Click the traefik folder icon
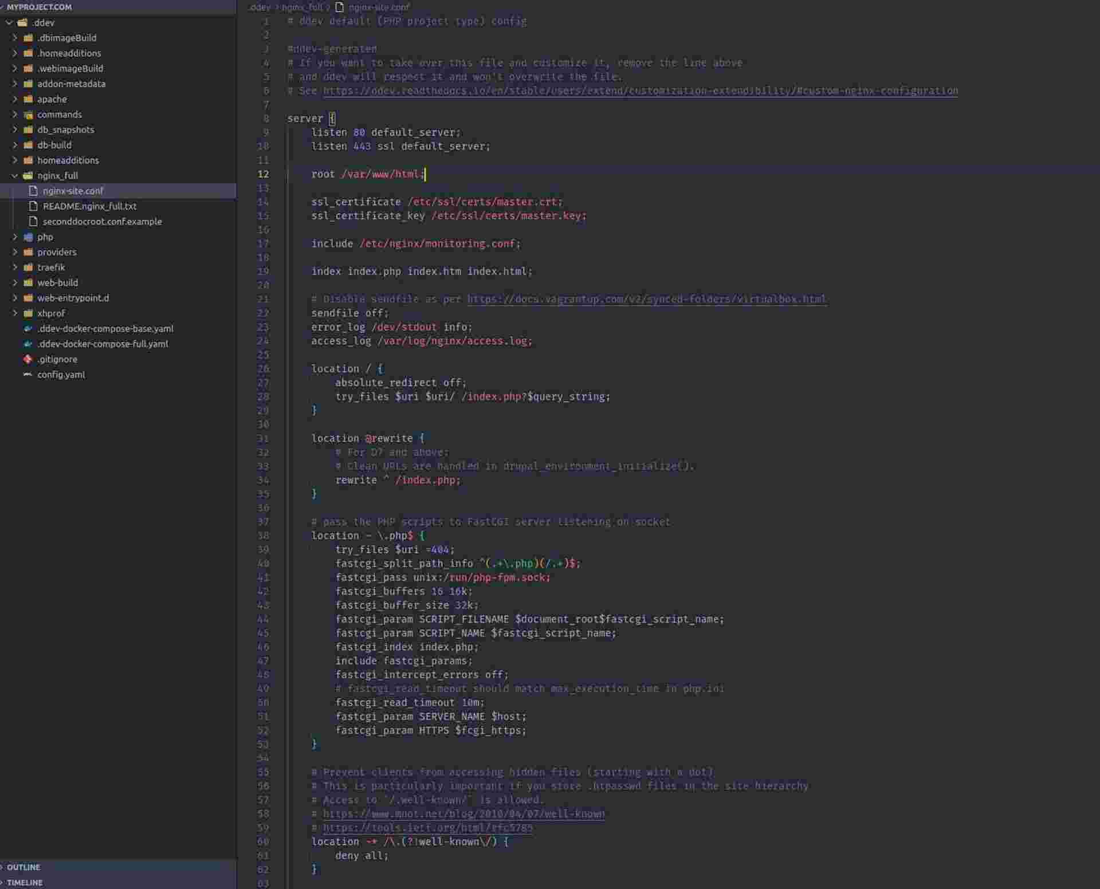Image resolution: width=1100 pixels, height=889 pixels. (28, 268)
